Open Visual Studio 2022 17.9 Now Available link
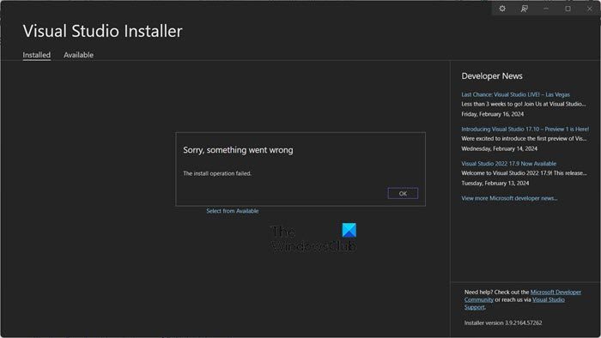601x338 pixels. (508, 164)
